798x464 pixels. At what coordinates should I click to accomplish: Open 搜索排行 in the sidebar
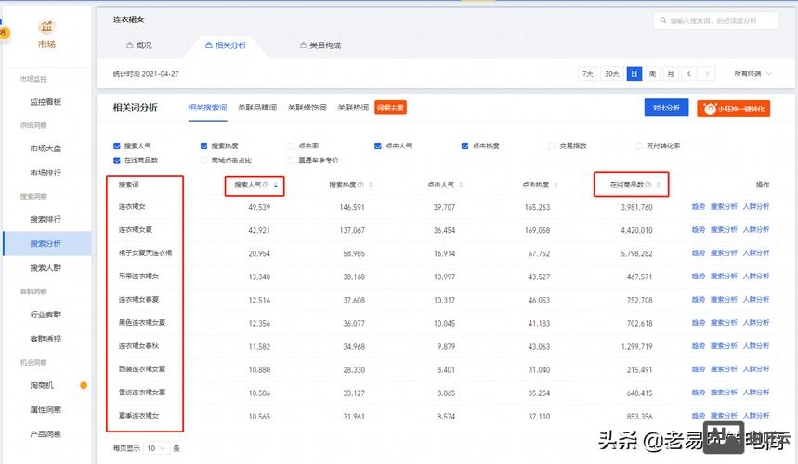[x=46, y=219]
